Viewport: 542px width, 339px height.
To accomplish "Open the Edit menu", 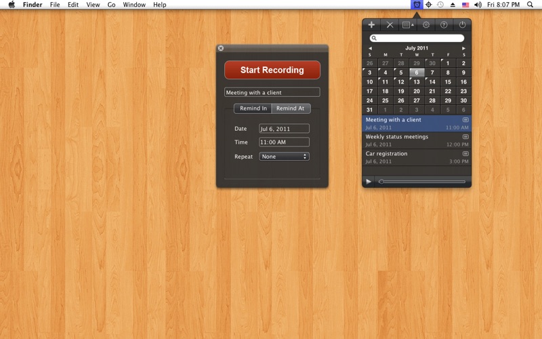I will click(73, 5).
